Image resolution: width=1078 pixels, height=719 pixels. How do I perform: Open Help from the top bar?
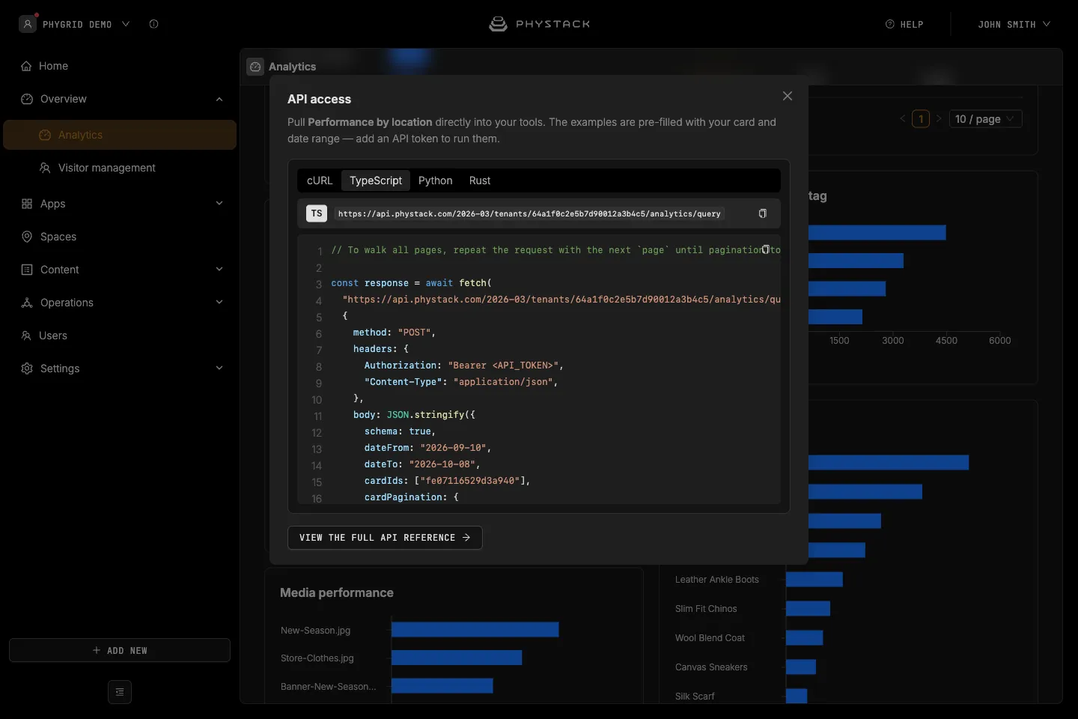(904, 24)
